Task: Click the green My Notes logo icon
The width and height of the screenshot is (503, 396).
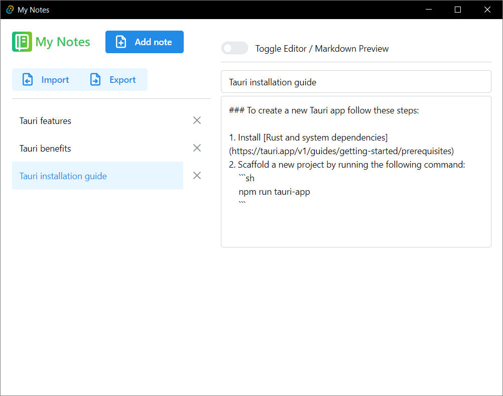Action: [x=22, y=42]
